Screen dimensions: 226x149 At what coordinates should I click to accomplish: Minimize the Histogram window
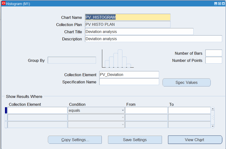tap(216, 4)
